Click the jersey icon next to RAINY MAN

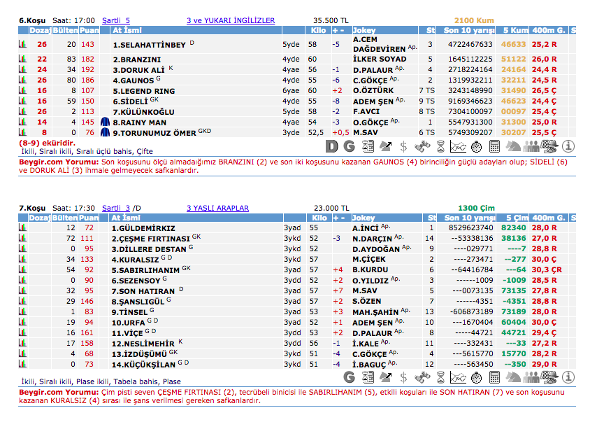click(x=105, y=122)
